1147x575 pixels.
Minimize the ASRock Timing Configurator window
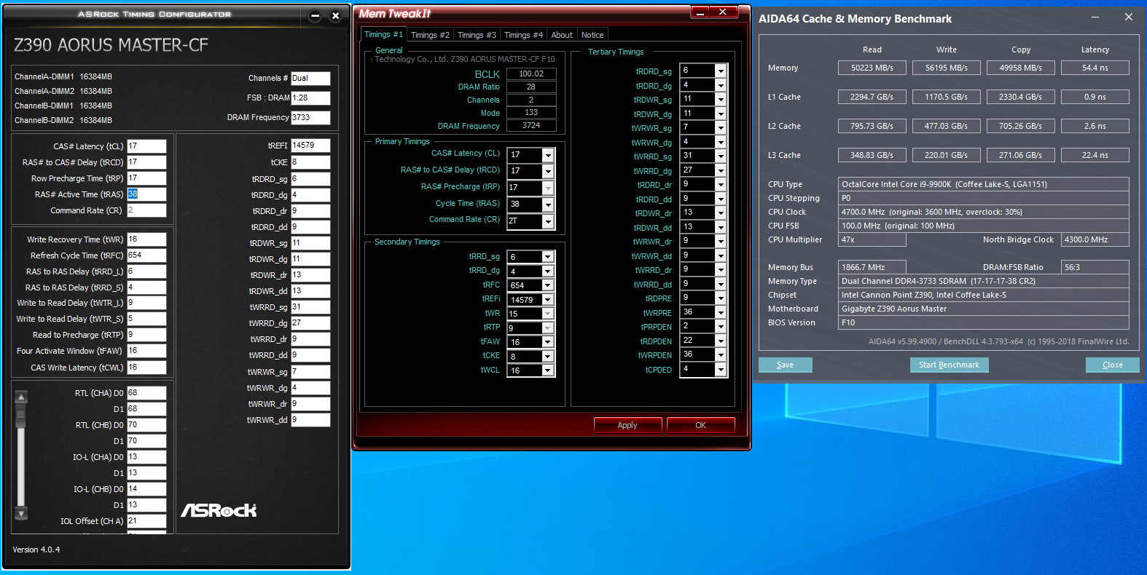[315, 15]
